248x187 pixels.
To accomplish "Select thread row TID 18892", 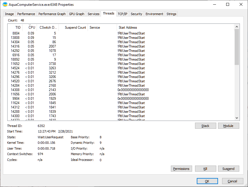I will point(121,59).
